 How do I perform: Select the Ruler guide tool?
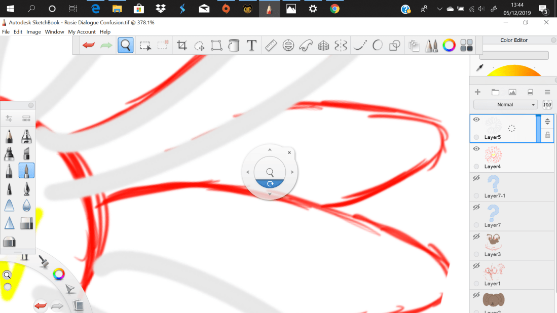coord(270,46)
